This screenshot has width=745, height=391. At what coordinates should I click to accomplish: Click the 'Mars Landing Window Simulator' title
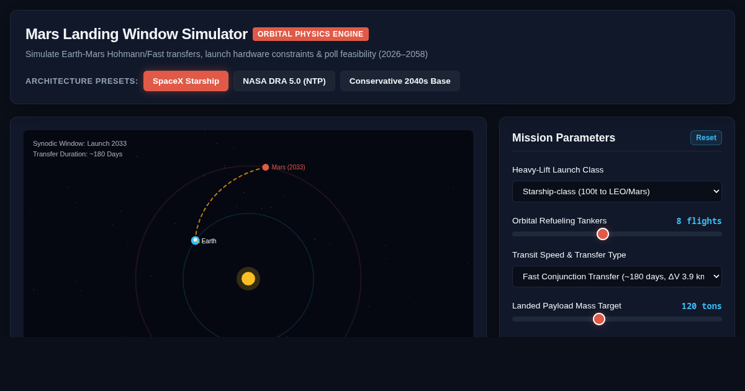[137, 34]
